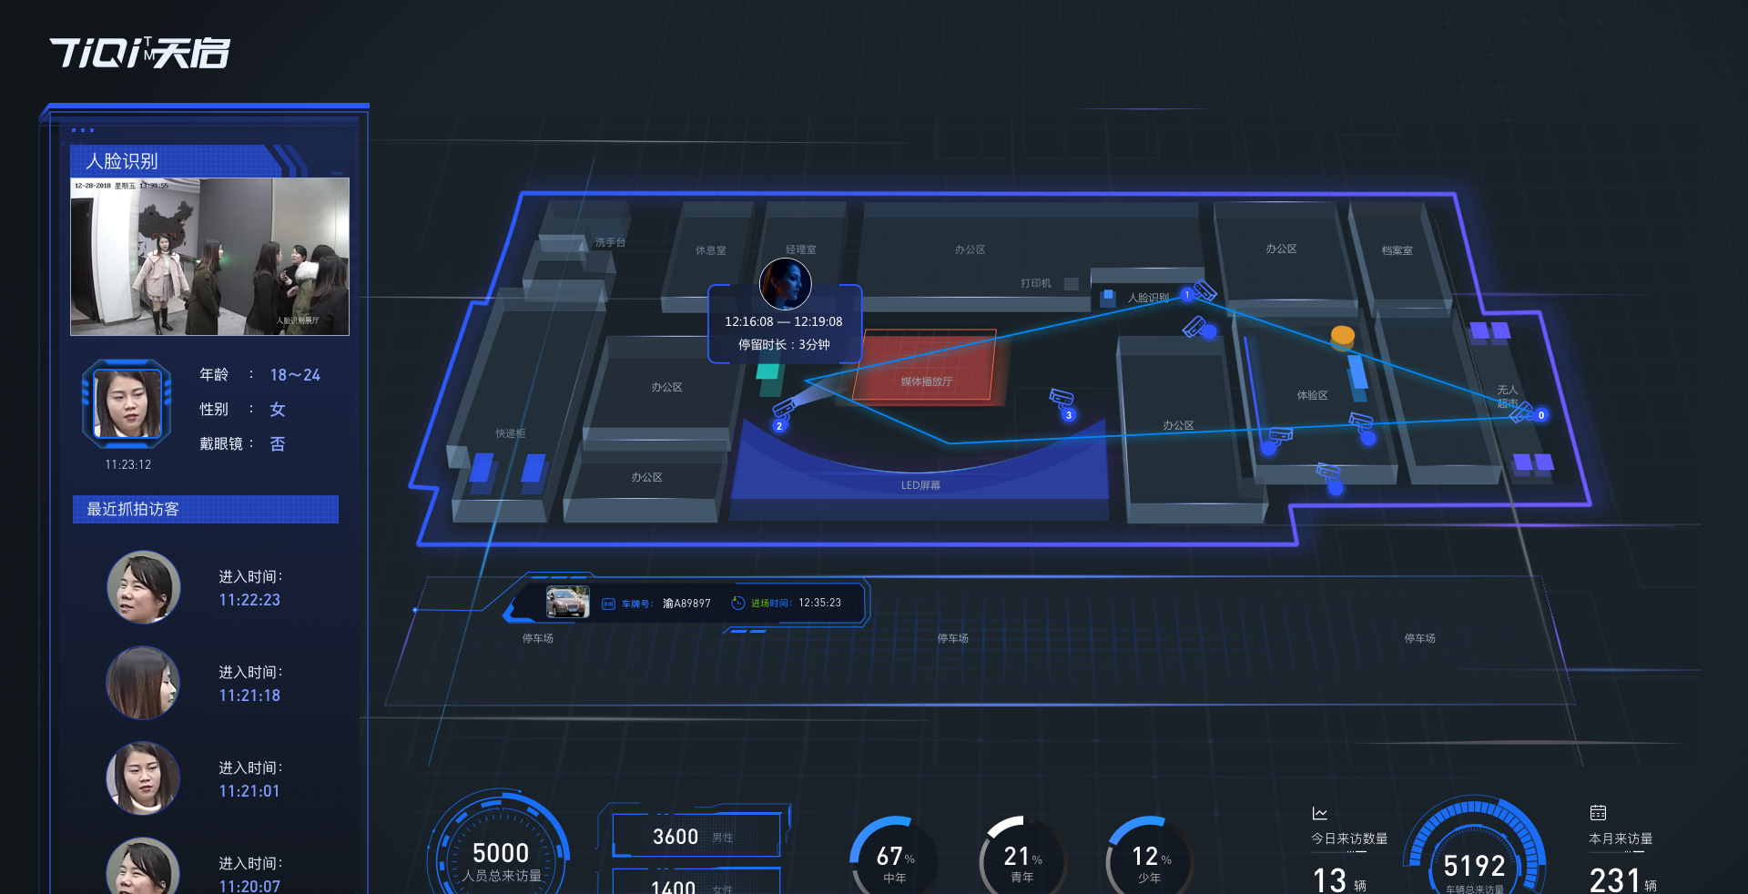1748x894 pixels.
Task: Click the face recognition device icon
Action: pyautogui.click(x=1108, y=298)
